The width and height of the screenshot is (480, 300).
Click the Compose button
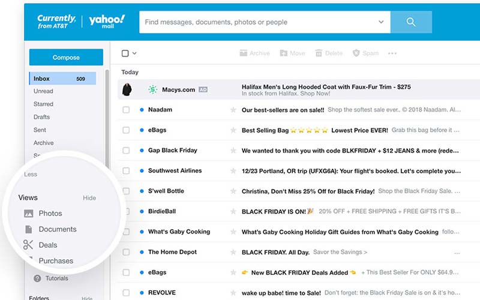pos(66,57)
